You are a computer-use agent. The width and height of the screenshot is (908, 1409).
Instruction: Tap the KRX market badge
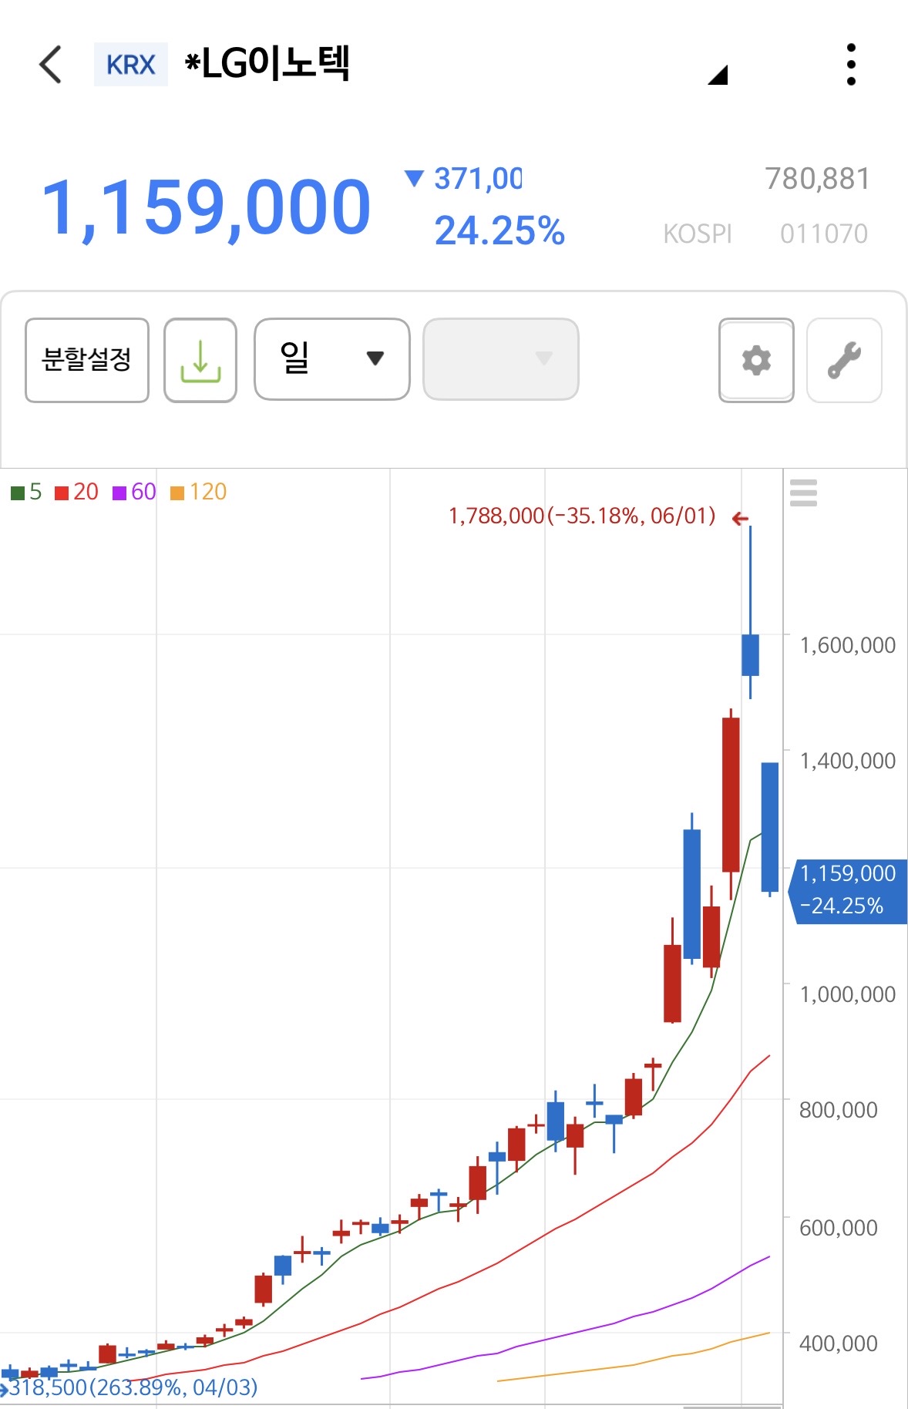coord(131,65)
